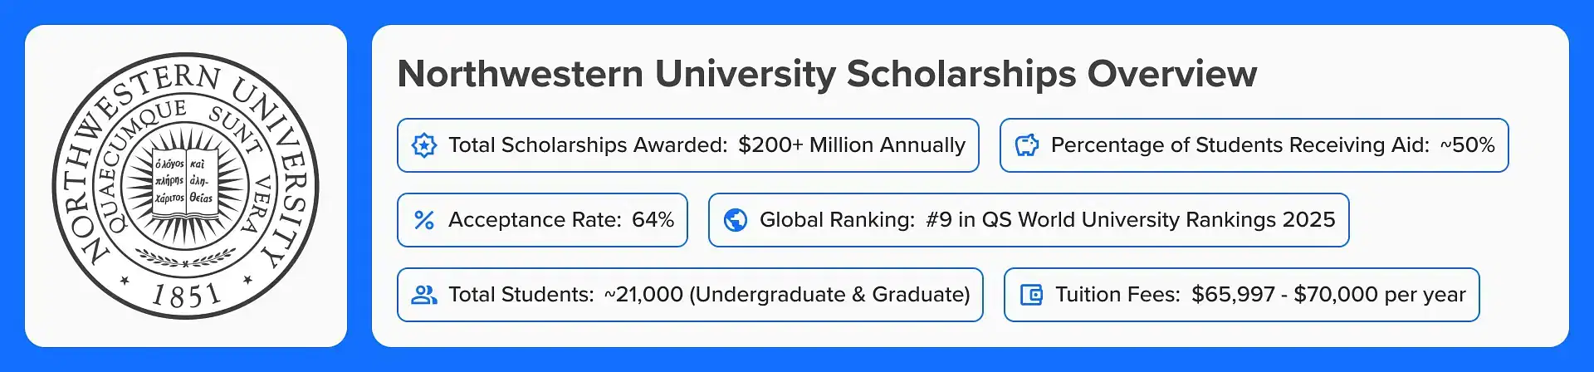1594x372 pixels.
Task: Click the scholarship badge star icon
Action: click(424, 145)
